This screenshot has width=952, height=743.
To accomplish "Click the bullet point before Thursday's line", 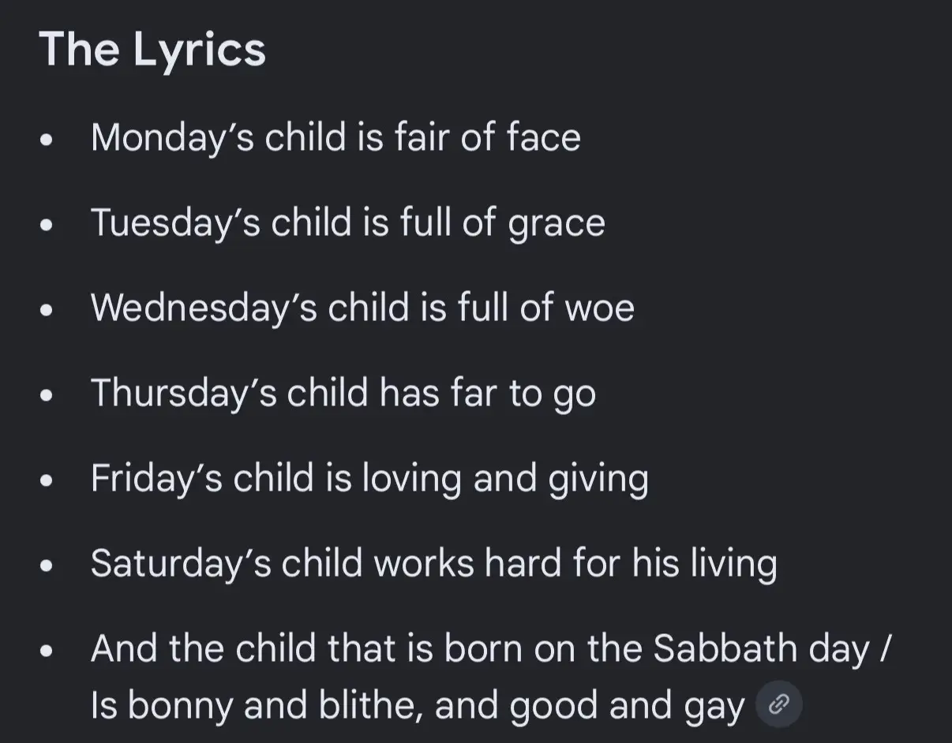I will 47,396.
